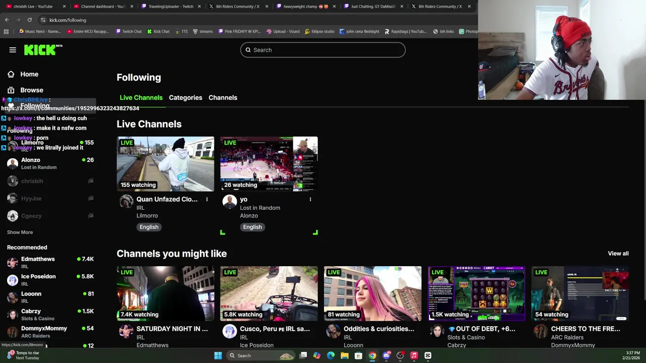
Task: Open Cusco, Peru IRL stream thumbnail
Action: click(269, 293)
